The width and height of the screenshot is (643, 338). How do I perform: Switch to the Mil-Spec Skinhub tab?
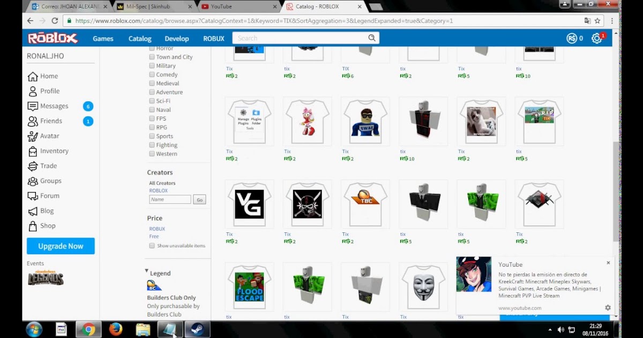[155, 7]
